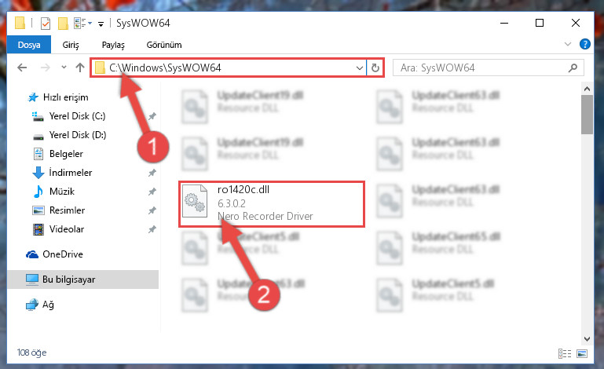Open OneDrive in navigation pane
604x369 pixels.
[62, 254]
